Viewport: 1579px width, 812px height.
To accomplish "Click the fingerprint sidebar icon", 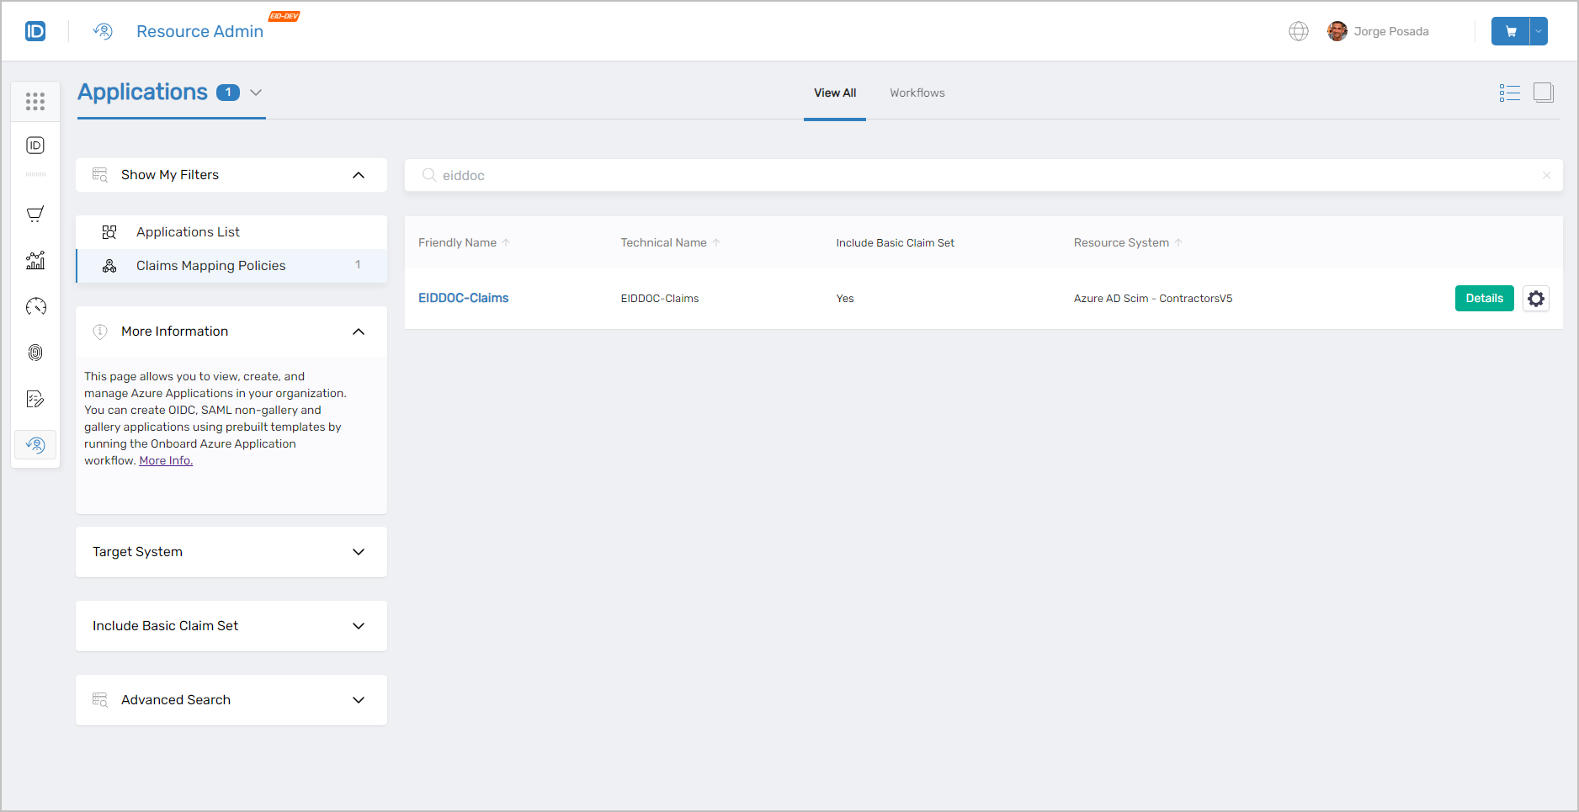I will coord(35,353).
